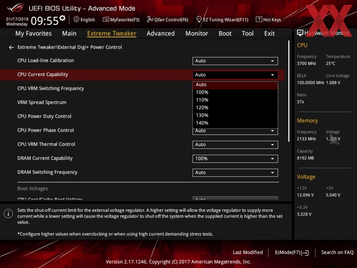Open DRAM Switching Frequency dropdown
The image size is (357, 268).
pyautogui.click(x=235, y=173)
